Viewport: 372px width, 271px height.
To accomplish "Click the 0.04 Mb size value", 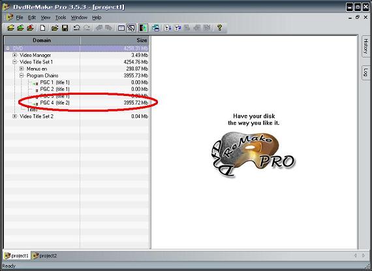I will click(x=140, y=116).
